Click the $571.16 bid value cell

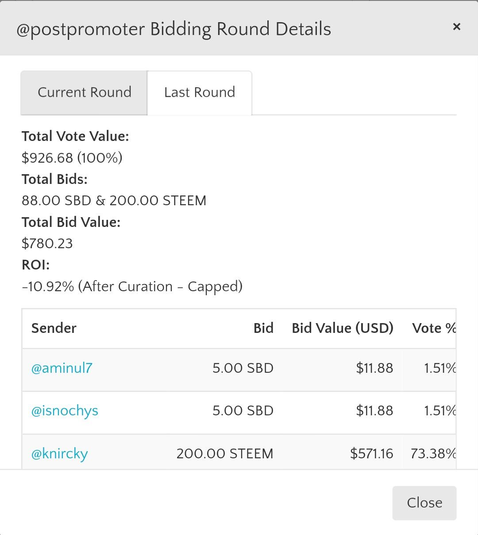[x=372, y=454]
